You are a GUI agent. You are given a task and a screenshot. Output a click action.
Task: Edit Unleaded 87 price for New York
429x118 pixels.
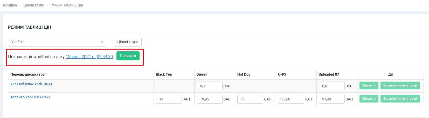point(331,86)
